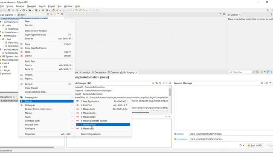Switch to the JUnit tab
273x153 pixels.
pos(22,15)
